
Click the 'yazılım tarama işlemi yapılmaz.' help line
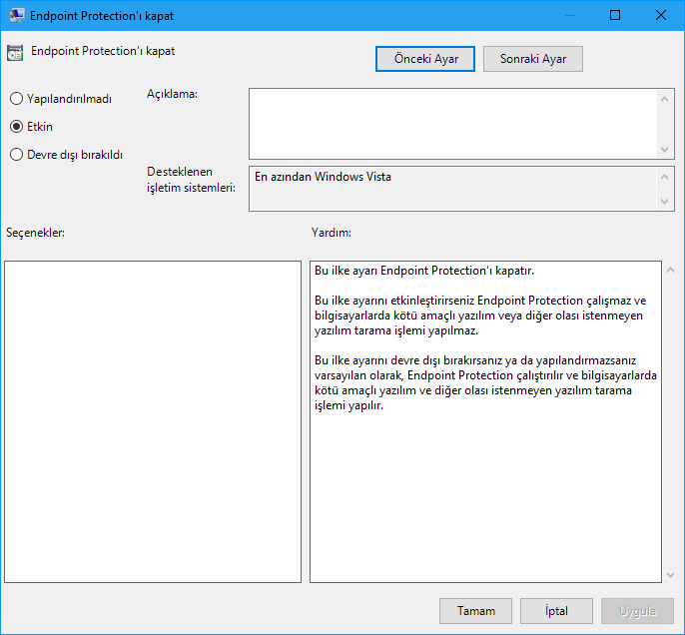point(396,330)
